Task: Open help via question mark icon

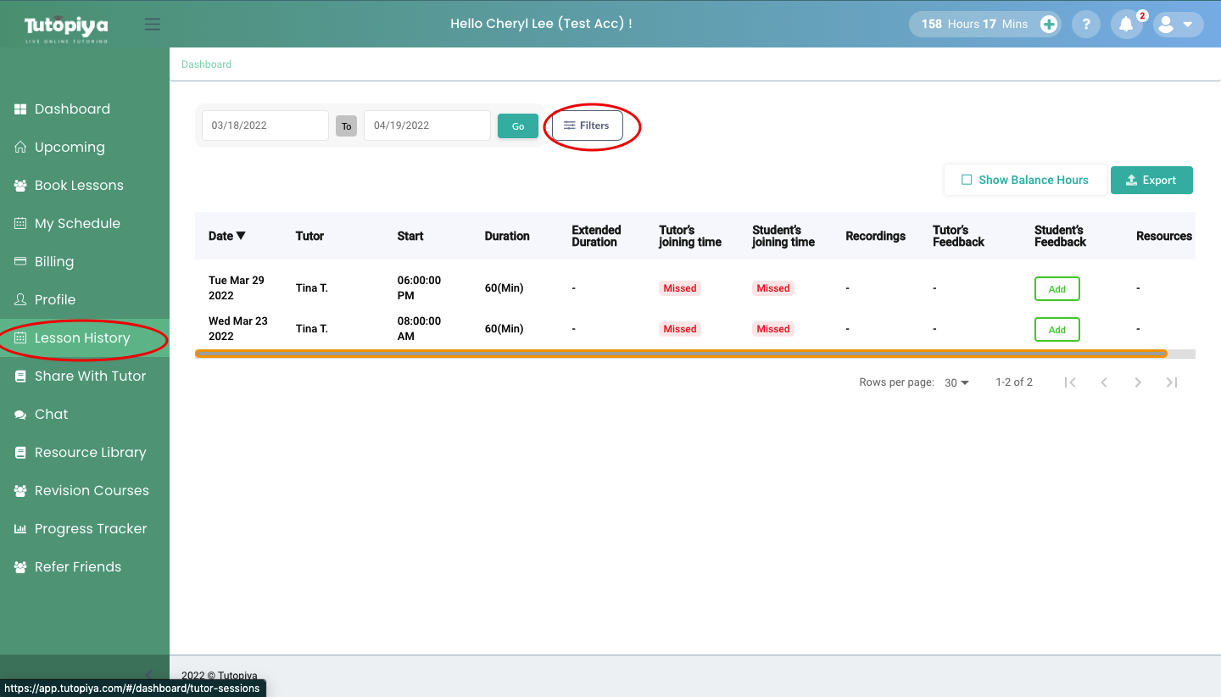Action: (x=1086, y=24)
